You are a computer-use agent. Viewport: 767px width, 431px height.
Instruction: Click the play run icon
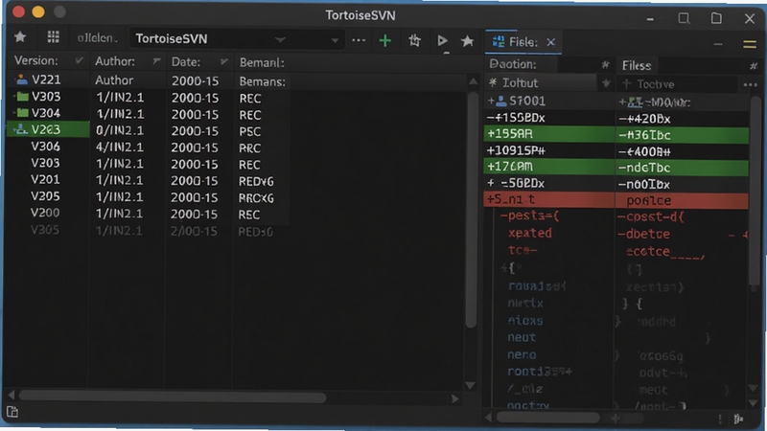pyautogui.click(x=442, y=40)
